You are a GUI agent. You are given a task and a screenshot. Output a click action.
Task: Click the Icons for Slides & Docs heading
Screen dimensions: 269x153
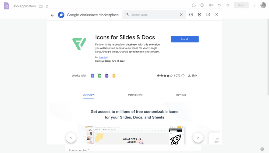click(125, 37)
